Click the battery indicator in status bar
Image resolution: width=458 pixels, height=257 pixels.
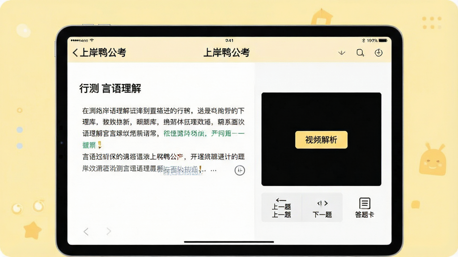click(383, 41)
